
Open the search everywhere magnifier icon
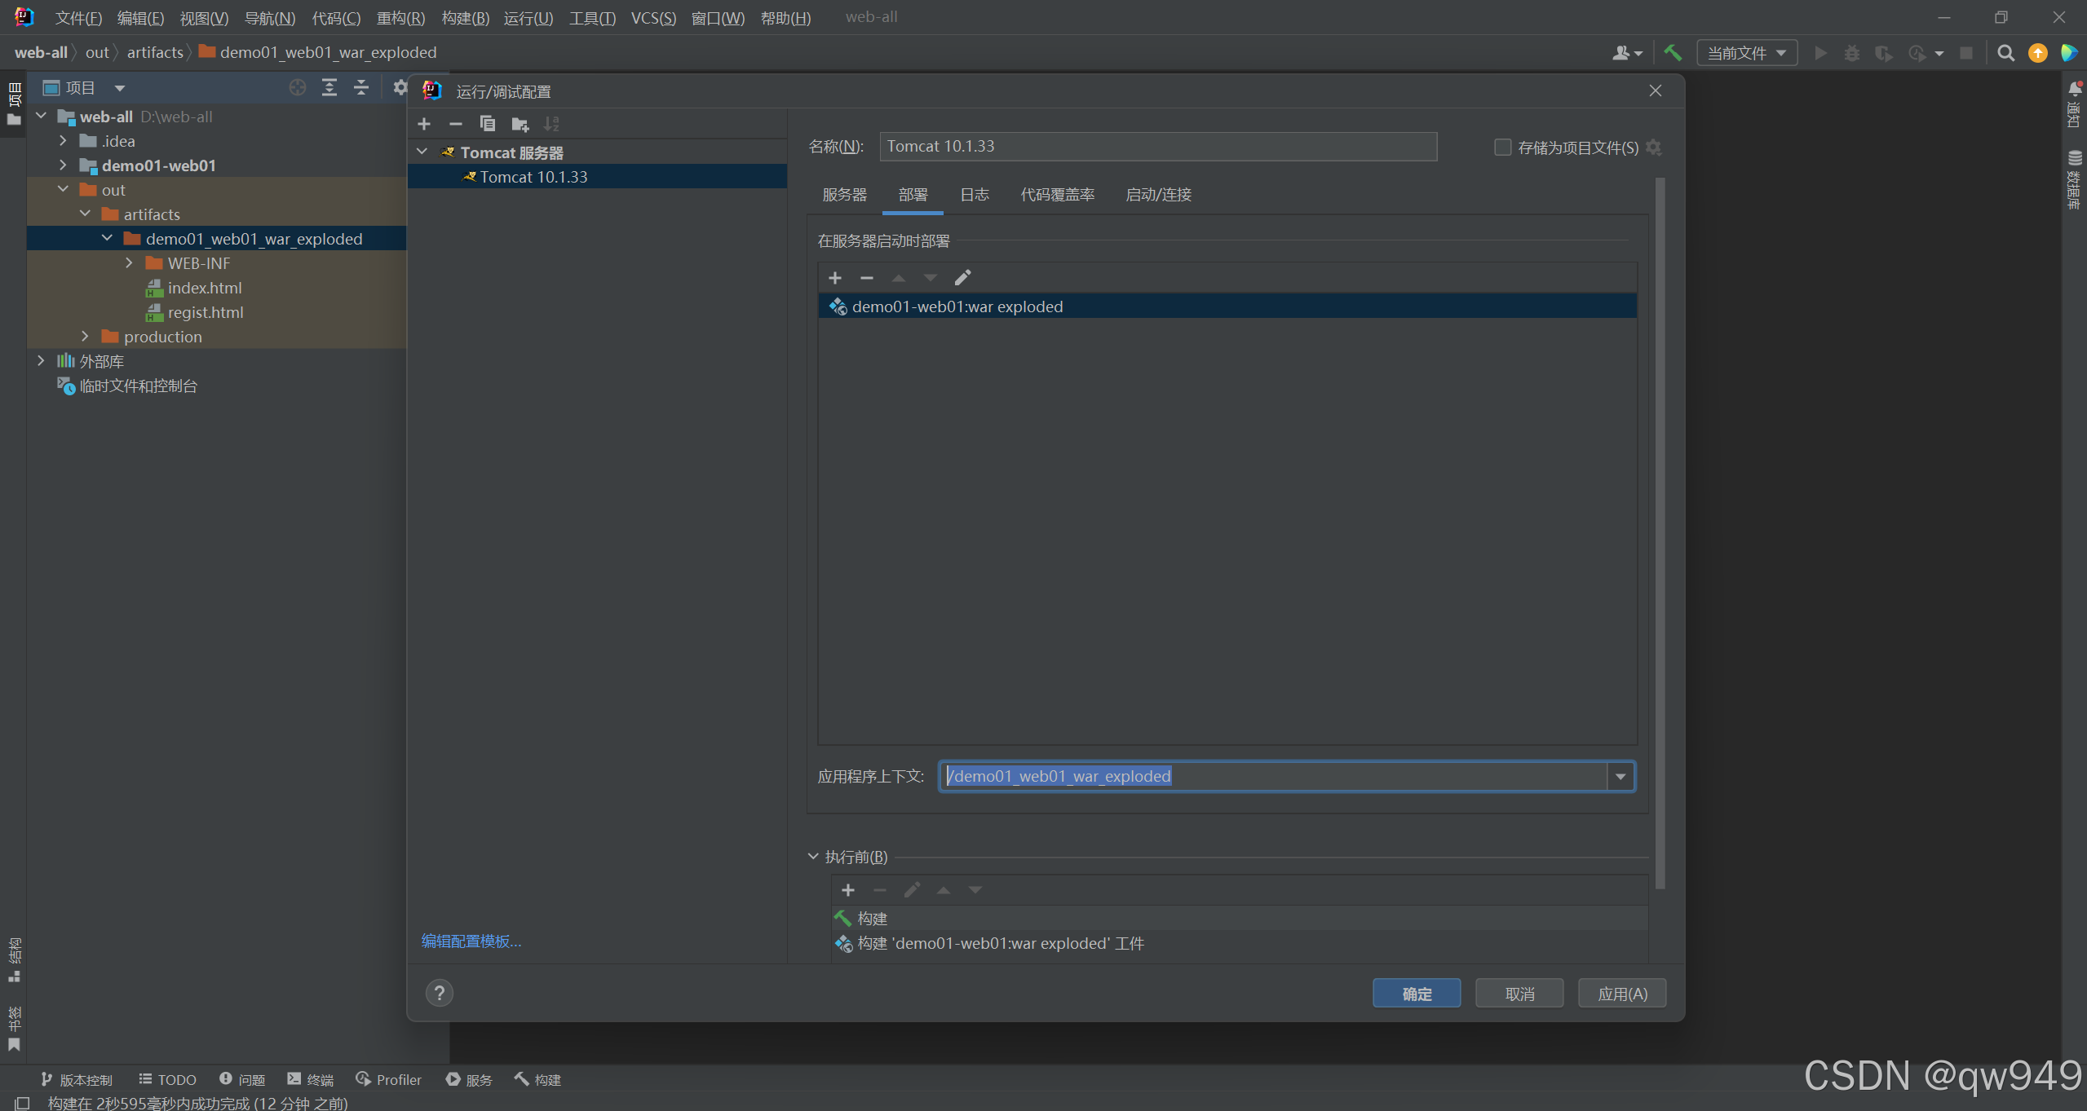click(x=2005, y=53)
